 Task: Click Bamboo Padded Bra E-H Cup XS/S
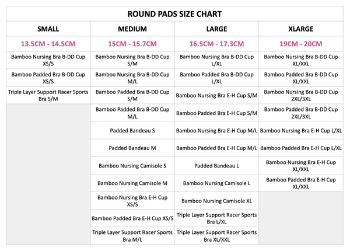click(x=132, y=218)
